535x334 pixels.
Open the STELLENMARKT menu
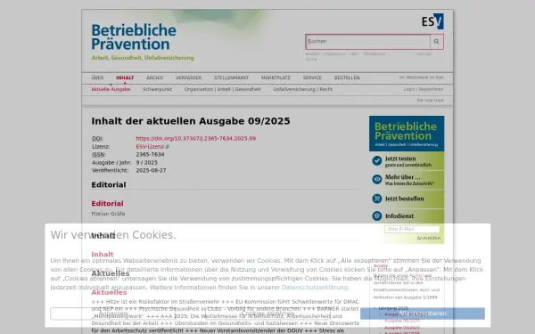231,77
